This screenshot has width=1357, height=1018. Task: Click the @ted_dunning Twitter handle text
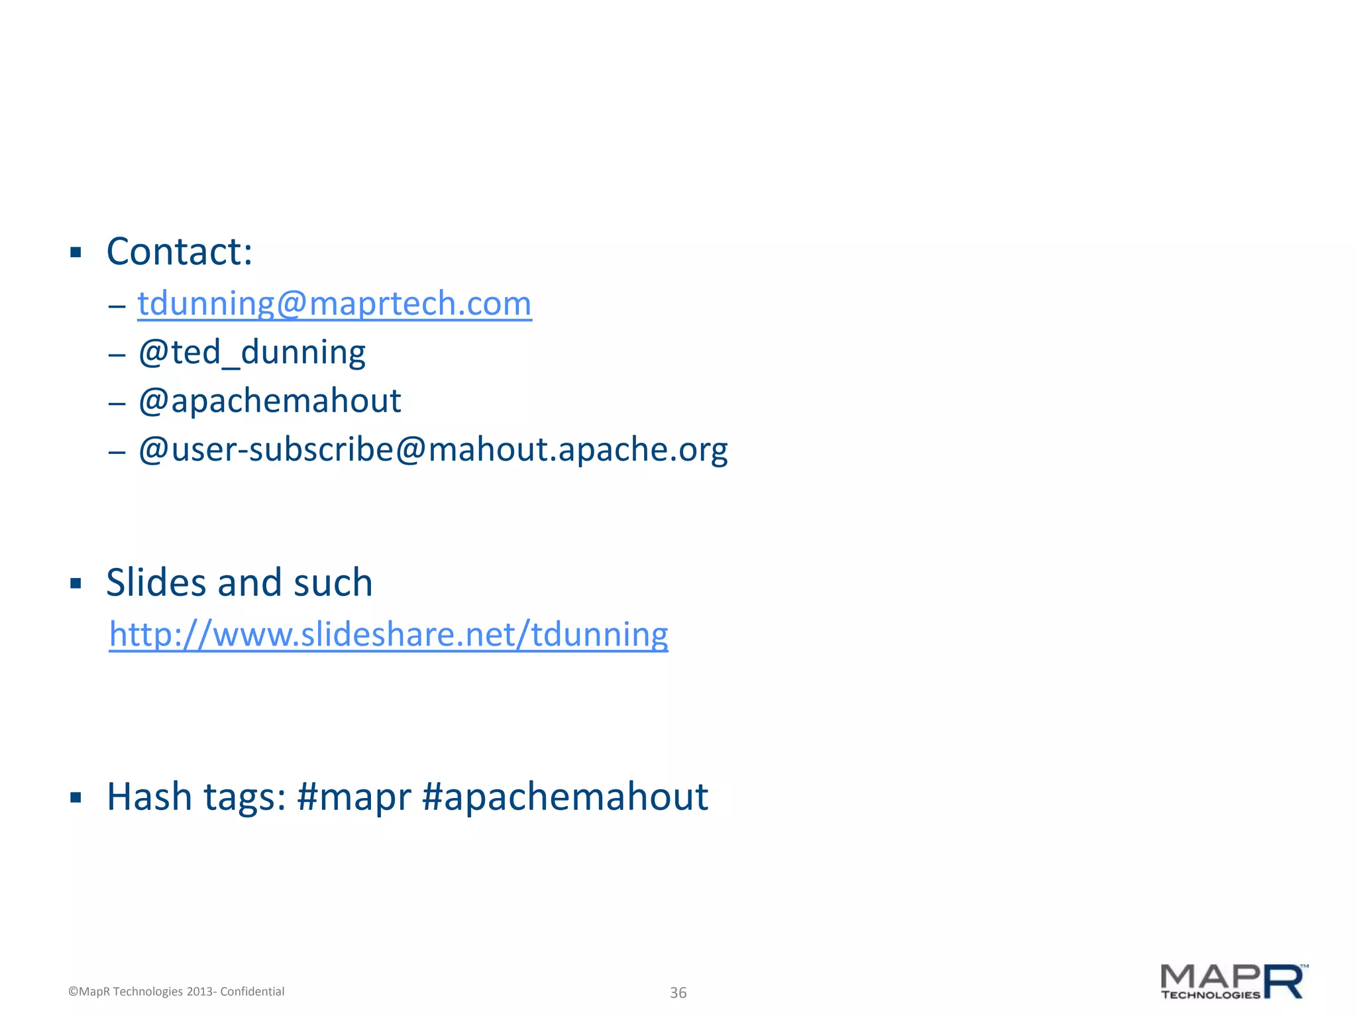point(252,353)
